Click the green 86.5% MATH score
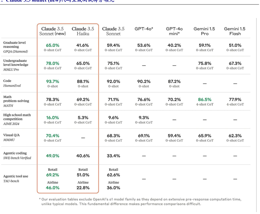 pyautogui.click(x=204, y=99)
